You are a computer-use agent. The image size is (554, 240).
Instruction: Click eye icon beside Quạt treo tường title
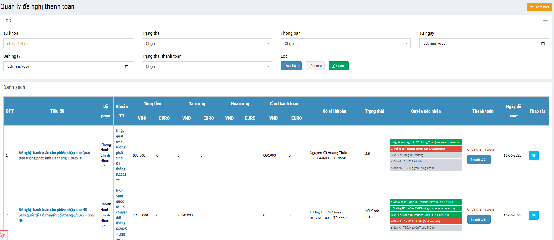click(81, 158)
